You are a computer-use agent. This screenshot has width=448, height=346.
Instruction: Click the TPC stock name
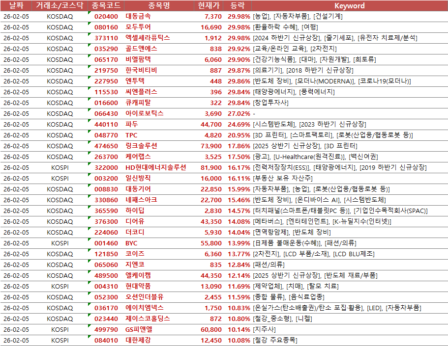tap(131, 135)
